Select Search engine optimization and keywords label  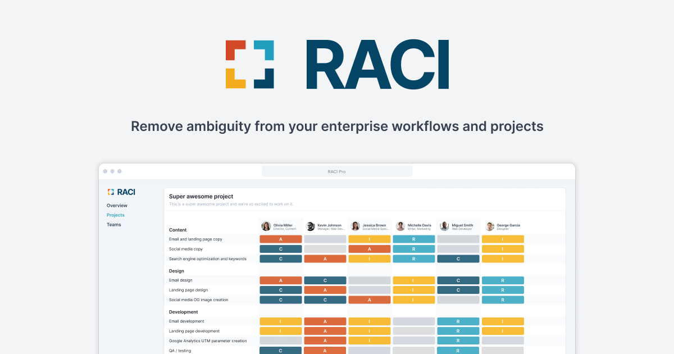coord(208,259)
